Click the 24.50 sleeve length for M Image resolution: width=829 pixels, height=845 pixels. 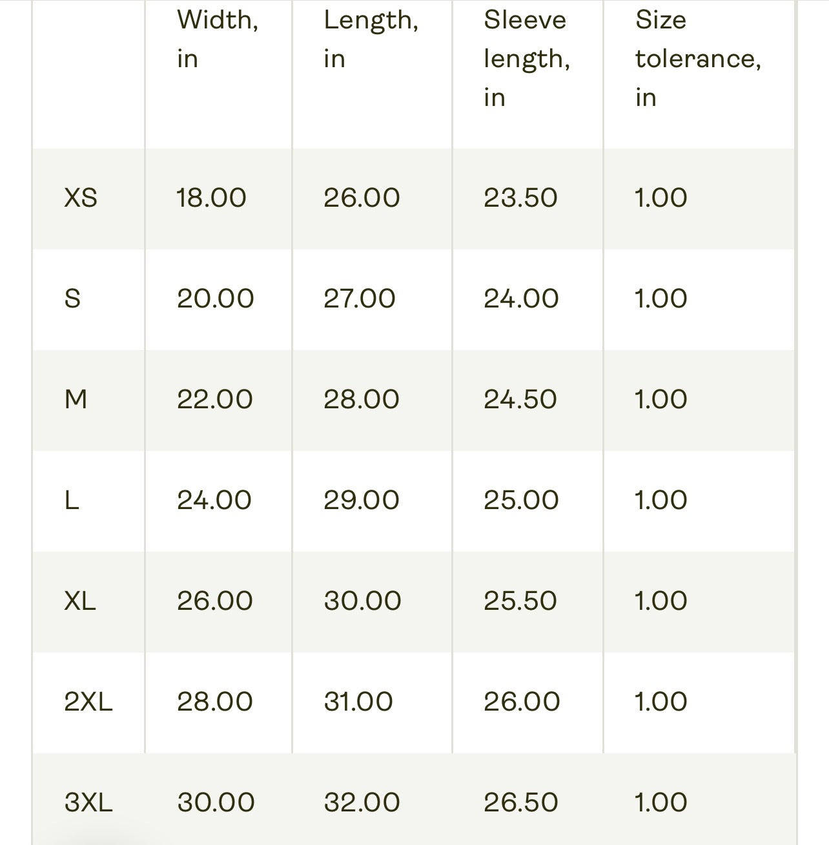tap(520, 399)
